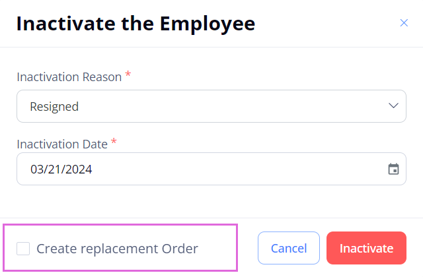Select the year '2024' in date field

79,169
